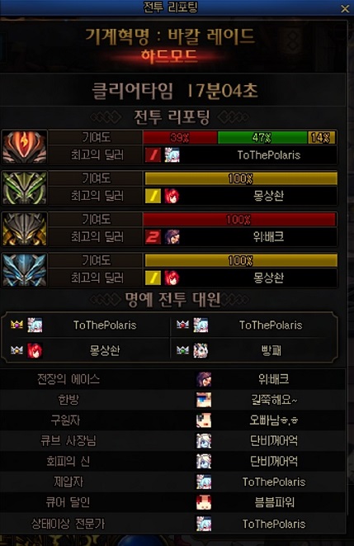Click 단비꺼어억 name in 큐브 사장님 row
The height and width of the screenshot is (546, 354).
click(274, 441)
